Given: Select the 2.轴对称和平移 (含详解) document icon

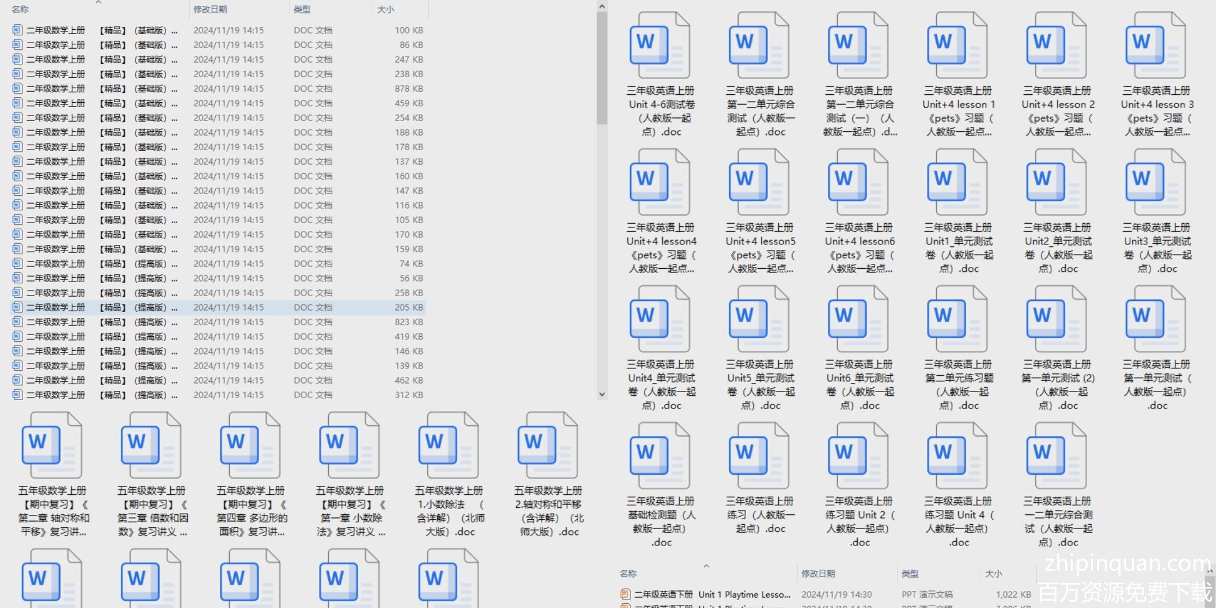Looking at the screenshot, I should pos(548,446).
